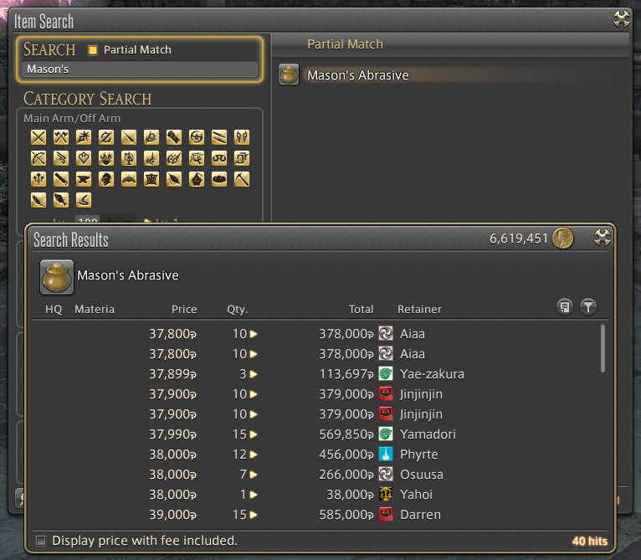
Task: Open sale history in Search Results
Action: 565,306
